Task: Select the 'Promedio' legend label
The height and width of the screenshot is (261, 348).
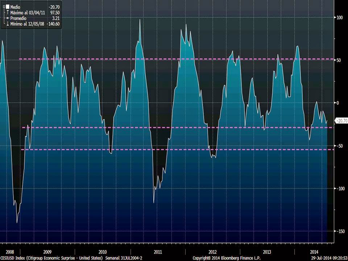Action: tap(18, 18)
